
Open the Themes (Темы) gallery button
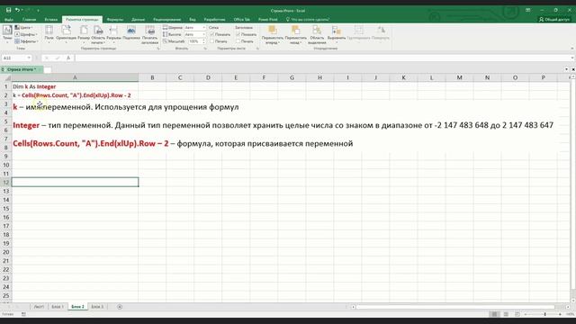pyautogui.click(x=7, y=34)
